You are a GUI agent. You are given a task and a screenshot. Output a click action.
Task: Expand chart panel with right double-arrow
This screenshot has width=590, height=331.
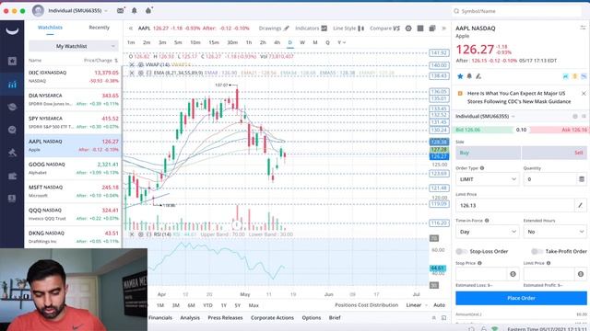pos(443,29)
